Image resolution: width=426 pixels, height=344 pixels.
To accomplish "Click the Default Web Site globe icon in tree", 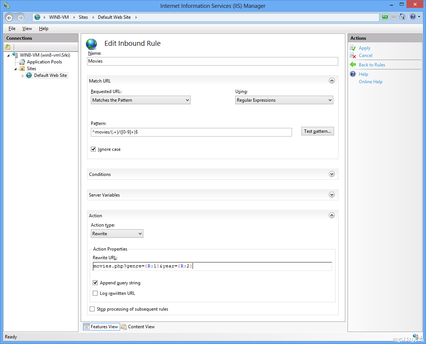I will [x=29, y=75].
